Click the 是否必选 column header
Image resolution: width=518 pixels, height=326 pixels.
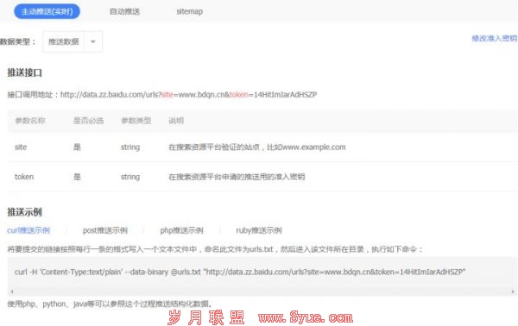tap(88, 121)
